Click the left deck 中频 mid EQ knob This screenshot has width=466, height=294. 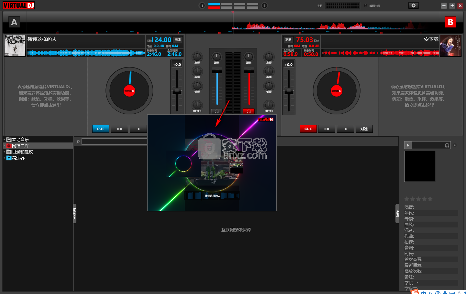coord(197,71)
